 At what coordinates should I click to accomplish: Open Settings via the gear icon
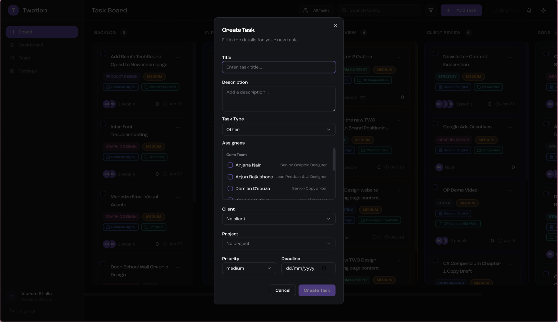click(x=12, y=71)
